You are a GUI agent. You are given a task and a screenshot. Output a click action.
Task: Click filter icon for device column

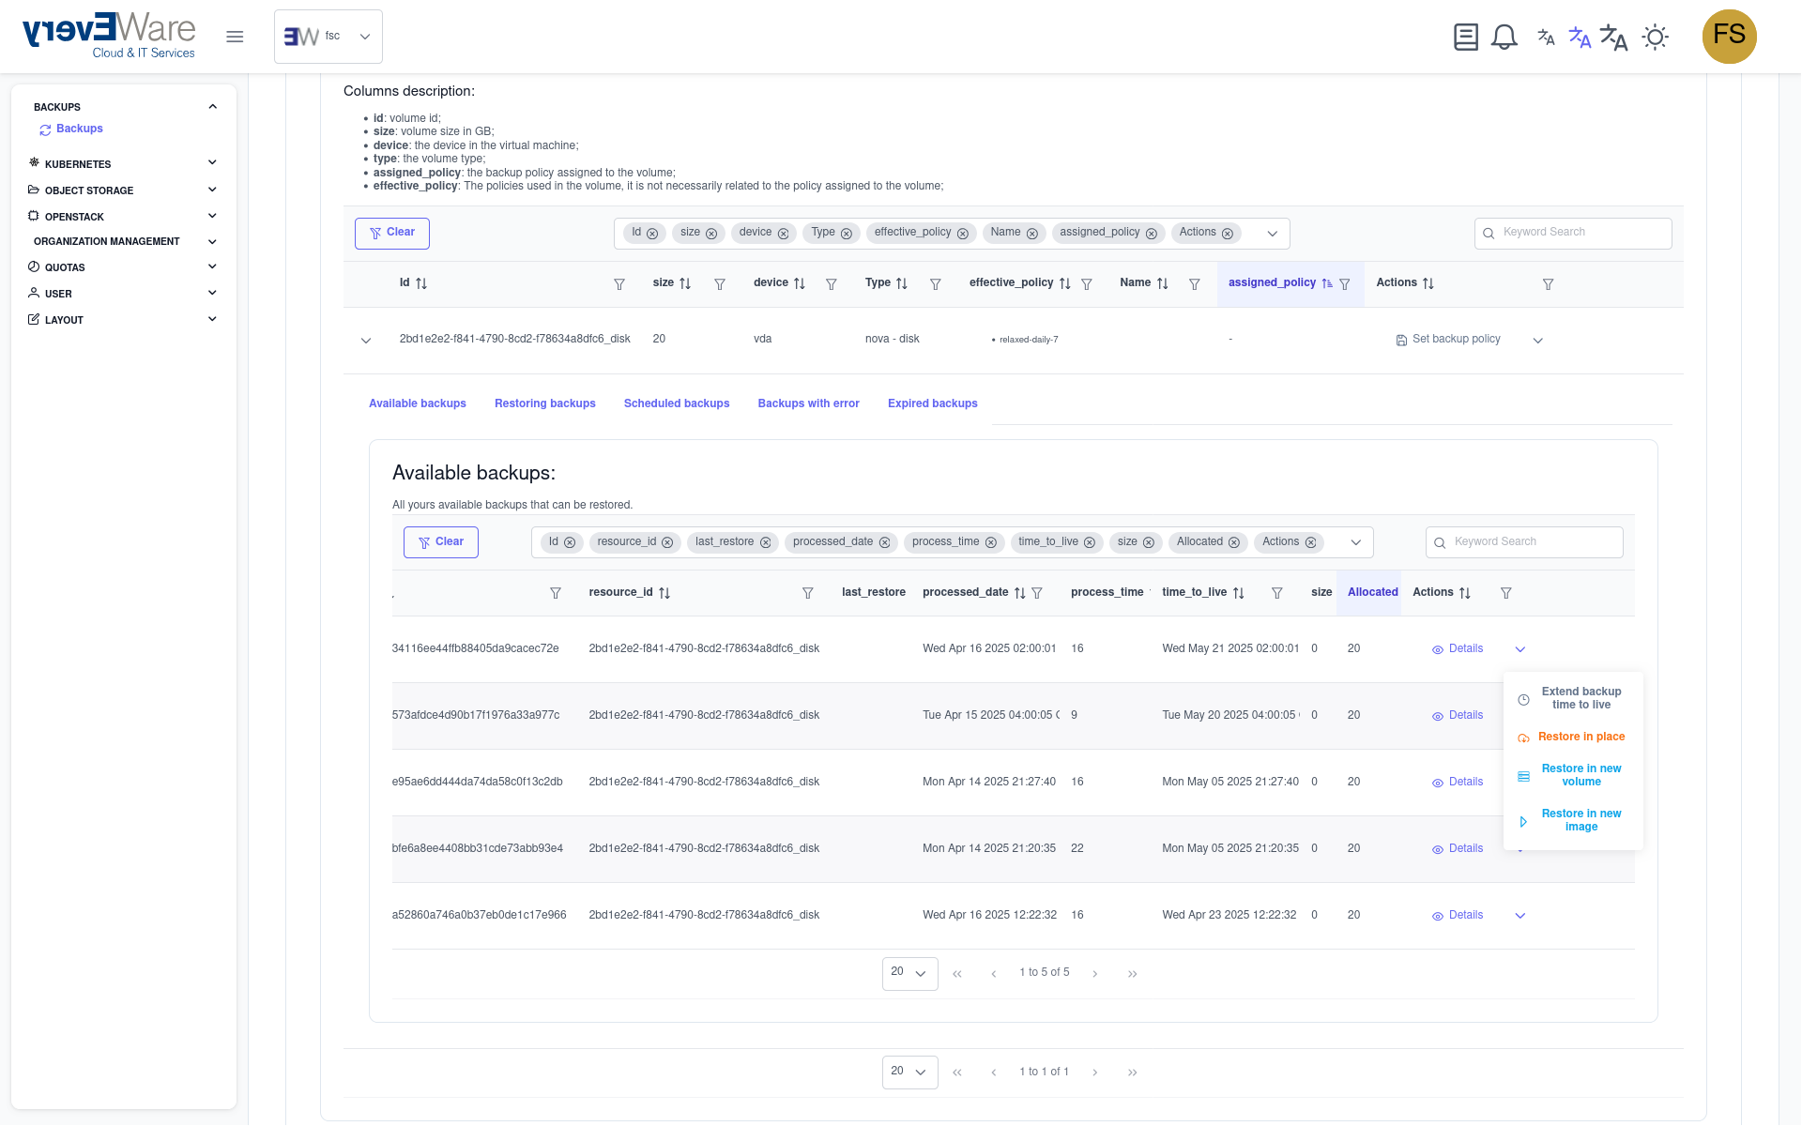(x=831, y=284)
